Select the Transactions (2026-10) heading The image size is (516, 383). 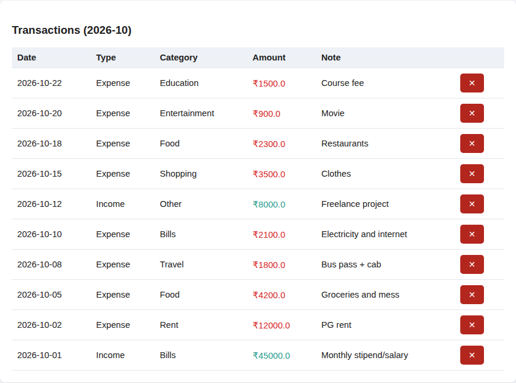(x=72, y=30)
